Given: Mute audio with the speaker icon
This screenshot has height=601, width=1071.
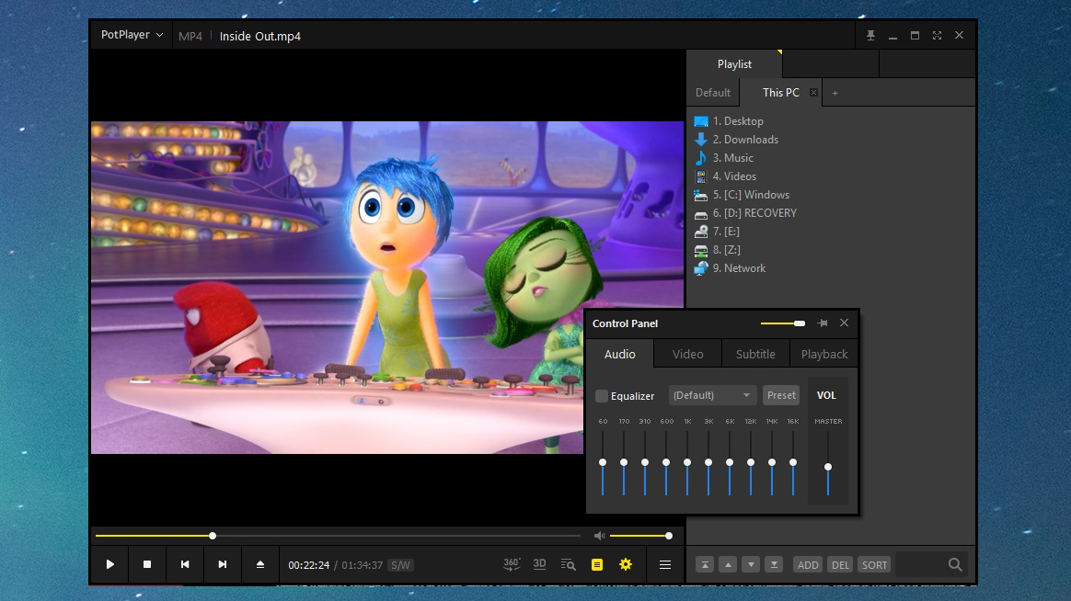Looking at the screenshot, I should pyautogui.click(x=599, y=536).
